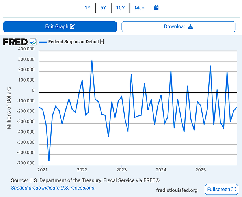Switch to the 5Y time range
This screenshot has width=242, height=197.
(x=103, y=8)
